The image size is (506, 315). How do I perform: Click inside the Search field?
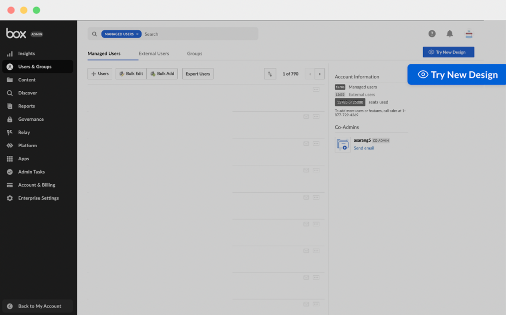(200, 34)
